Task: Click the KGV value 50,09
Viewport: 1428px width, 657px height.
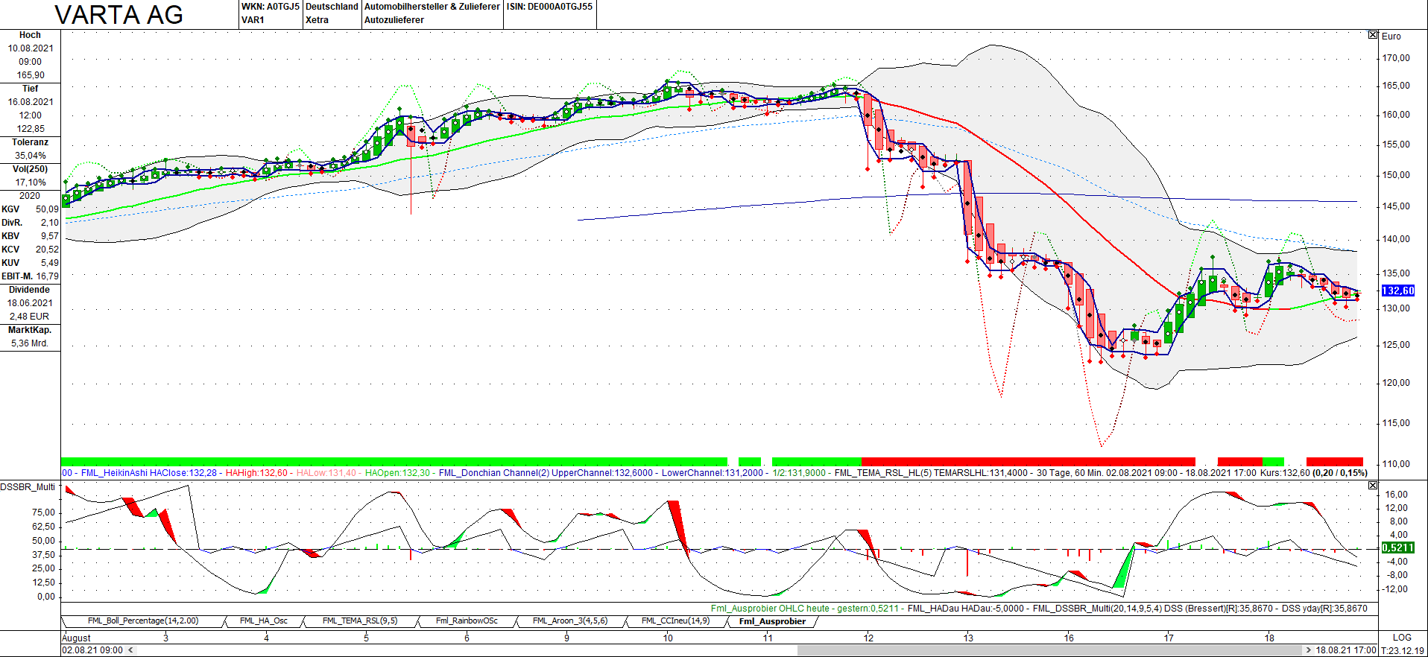Action: (47, 209)
